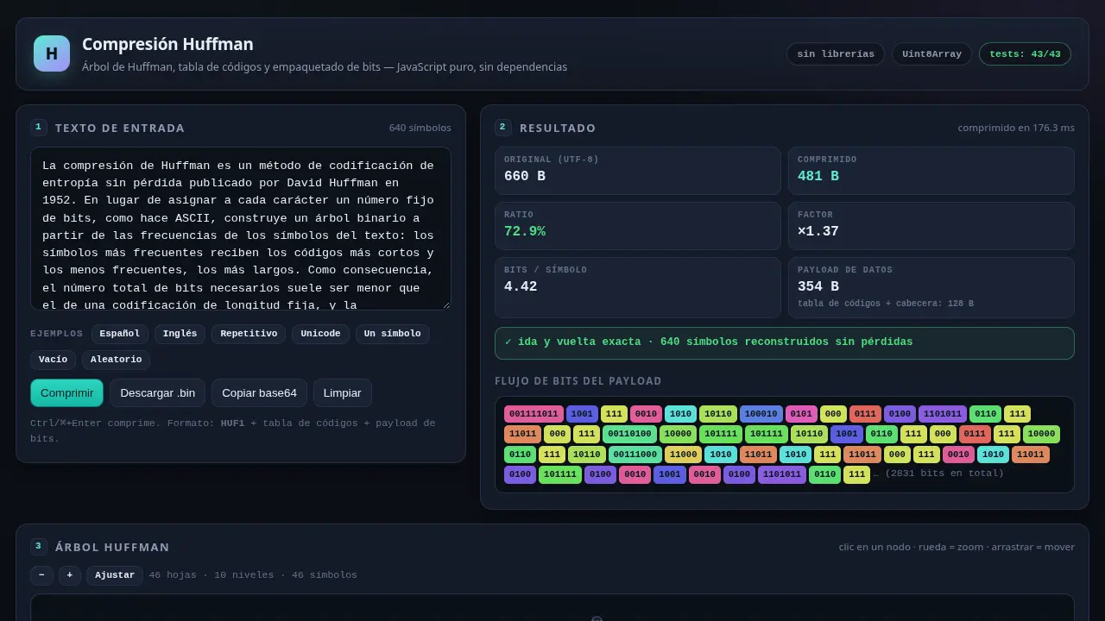Click the Uint8Array badge
The width and height of the screenshot is (1105, 621).
931,53
